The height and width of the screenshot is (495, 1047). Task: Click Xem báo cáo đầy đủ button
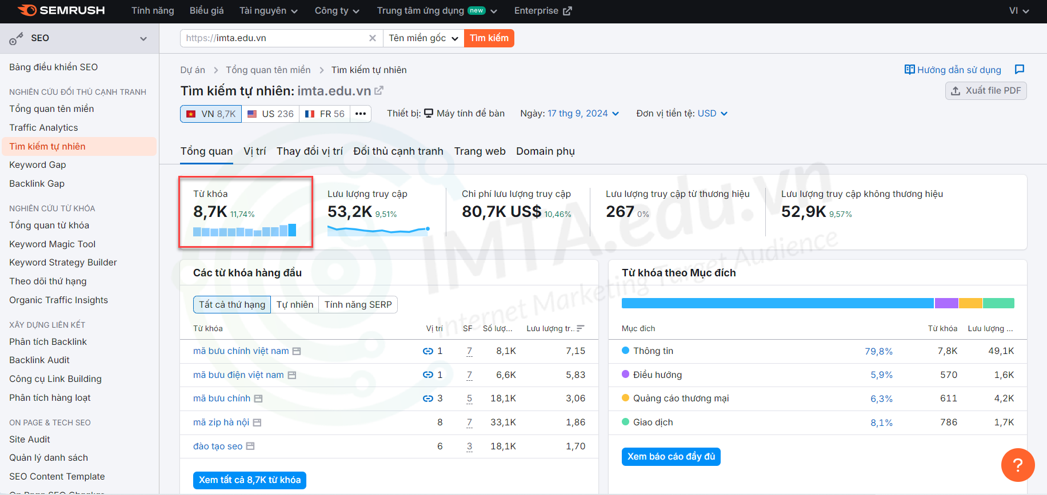click(671, 457)
